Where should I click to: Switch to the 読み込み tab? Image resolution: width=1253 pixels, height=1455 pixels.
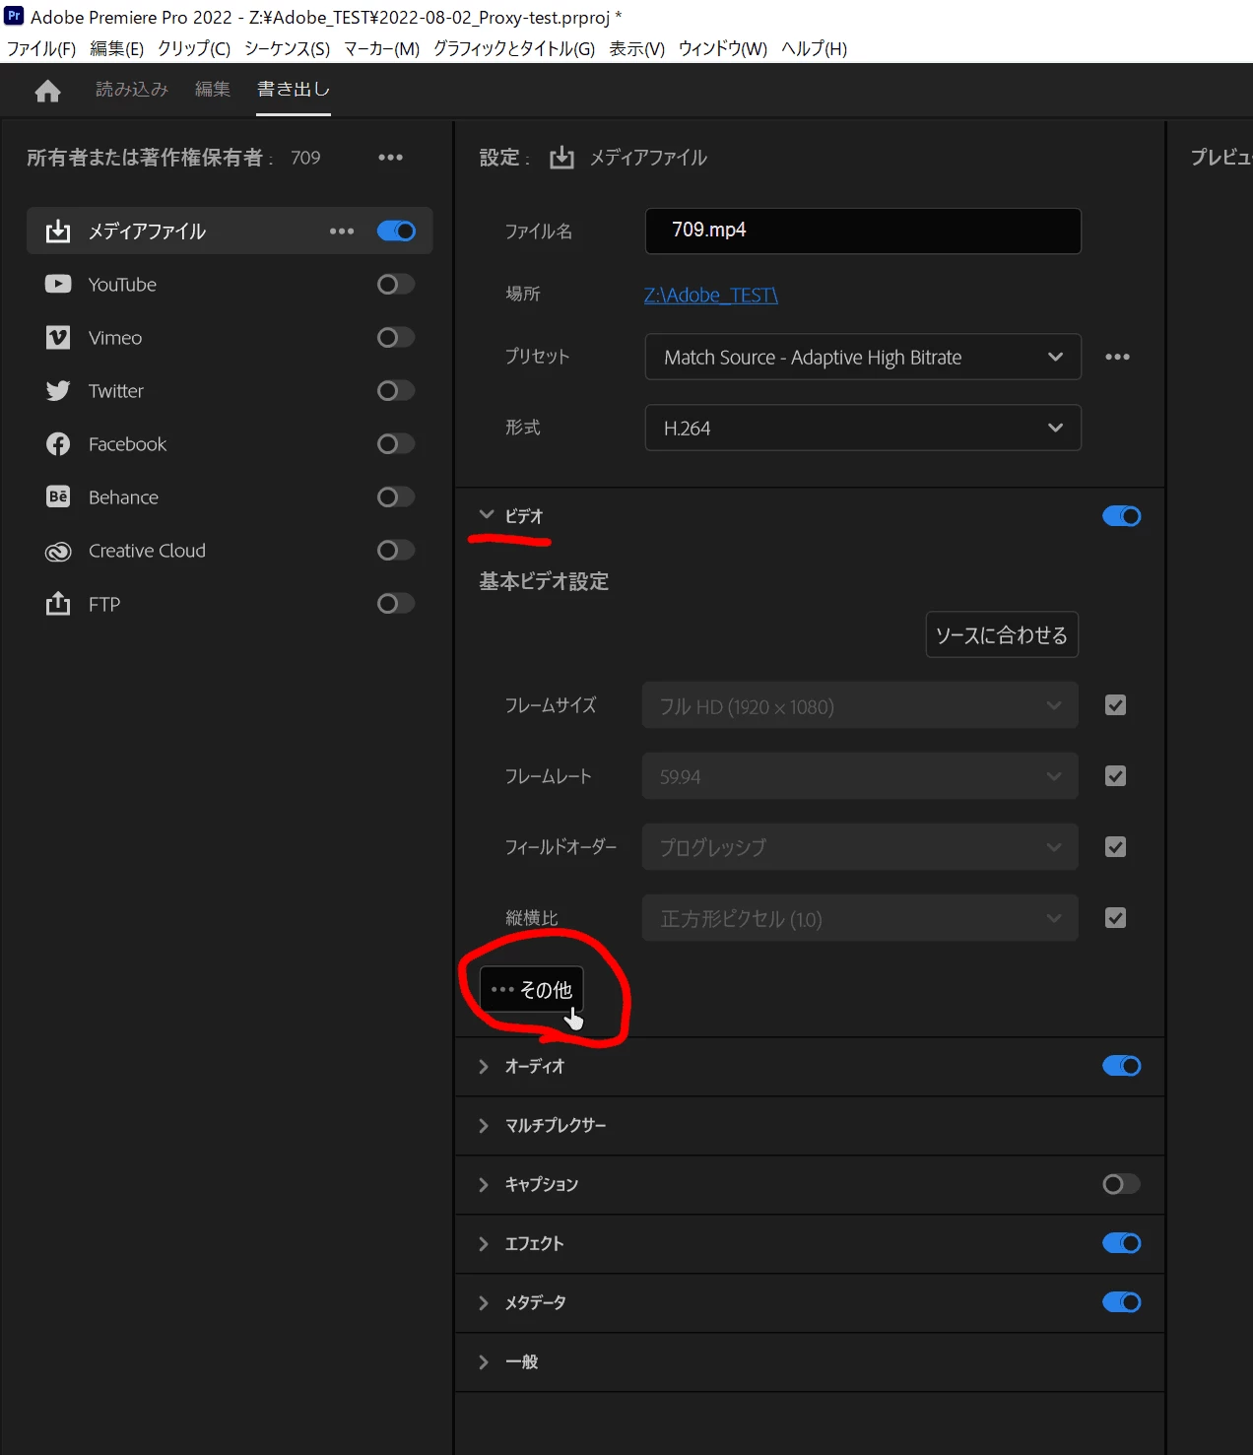pos(132,89)
